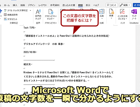This screenshot has width=140, height=107.
Task: Switch to the レイアウト tab
Action: click(x=43, y=5)
